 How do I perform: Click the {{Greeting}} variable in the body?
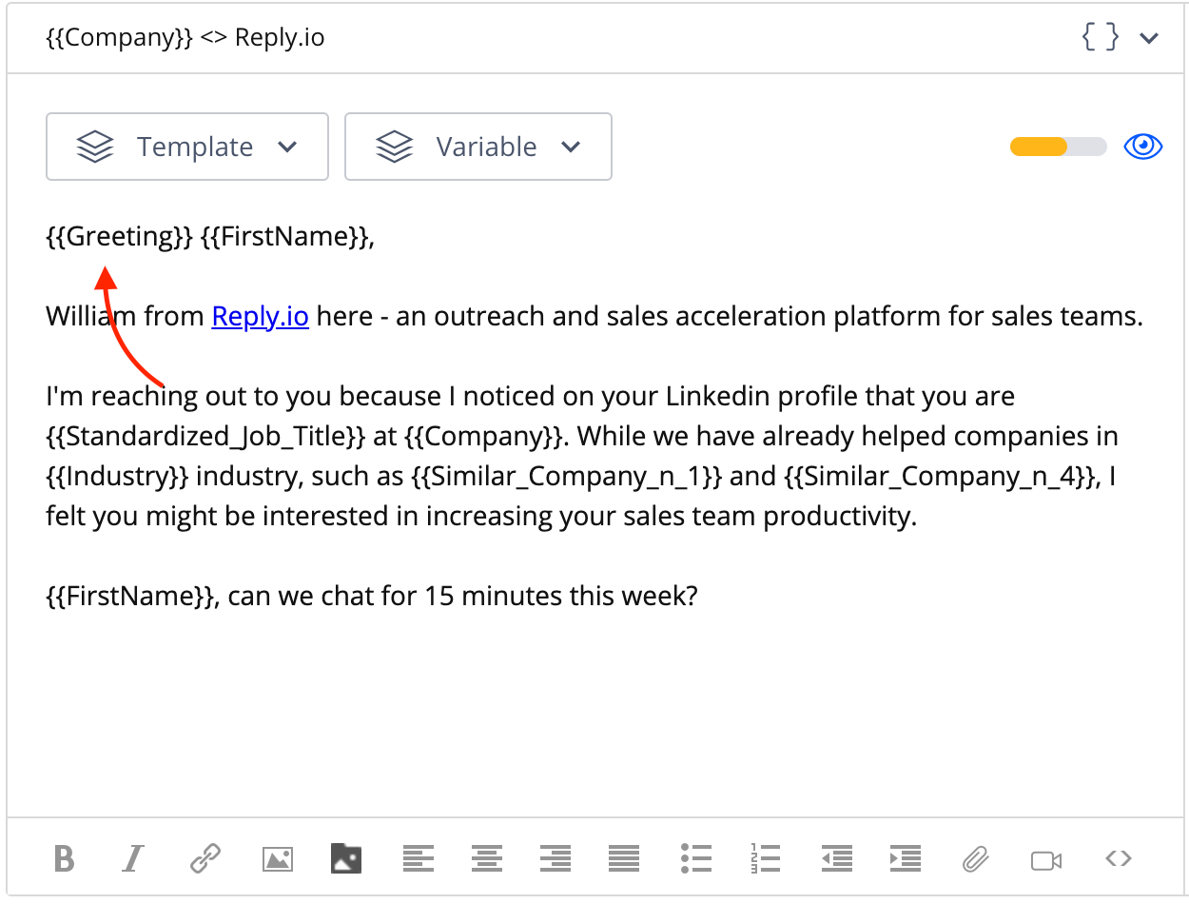[x=120, y=236]
